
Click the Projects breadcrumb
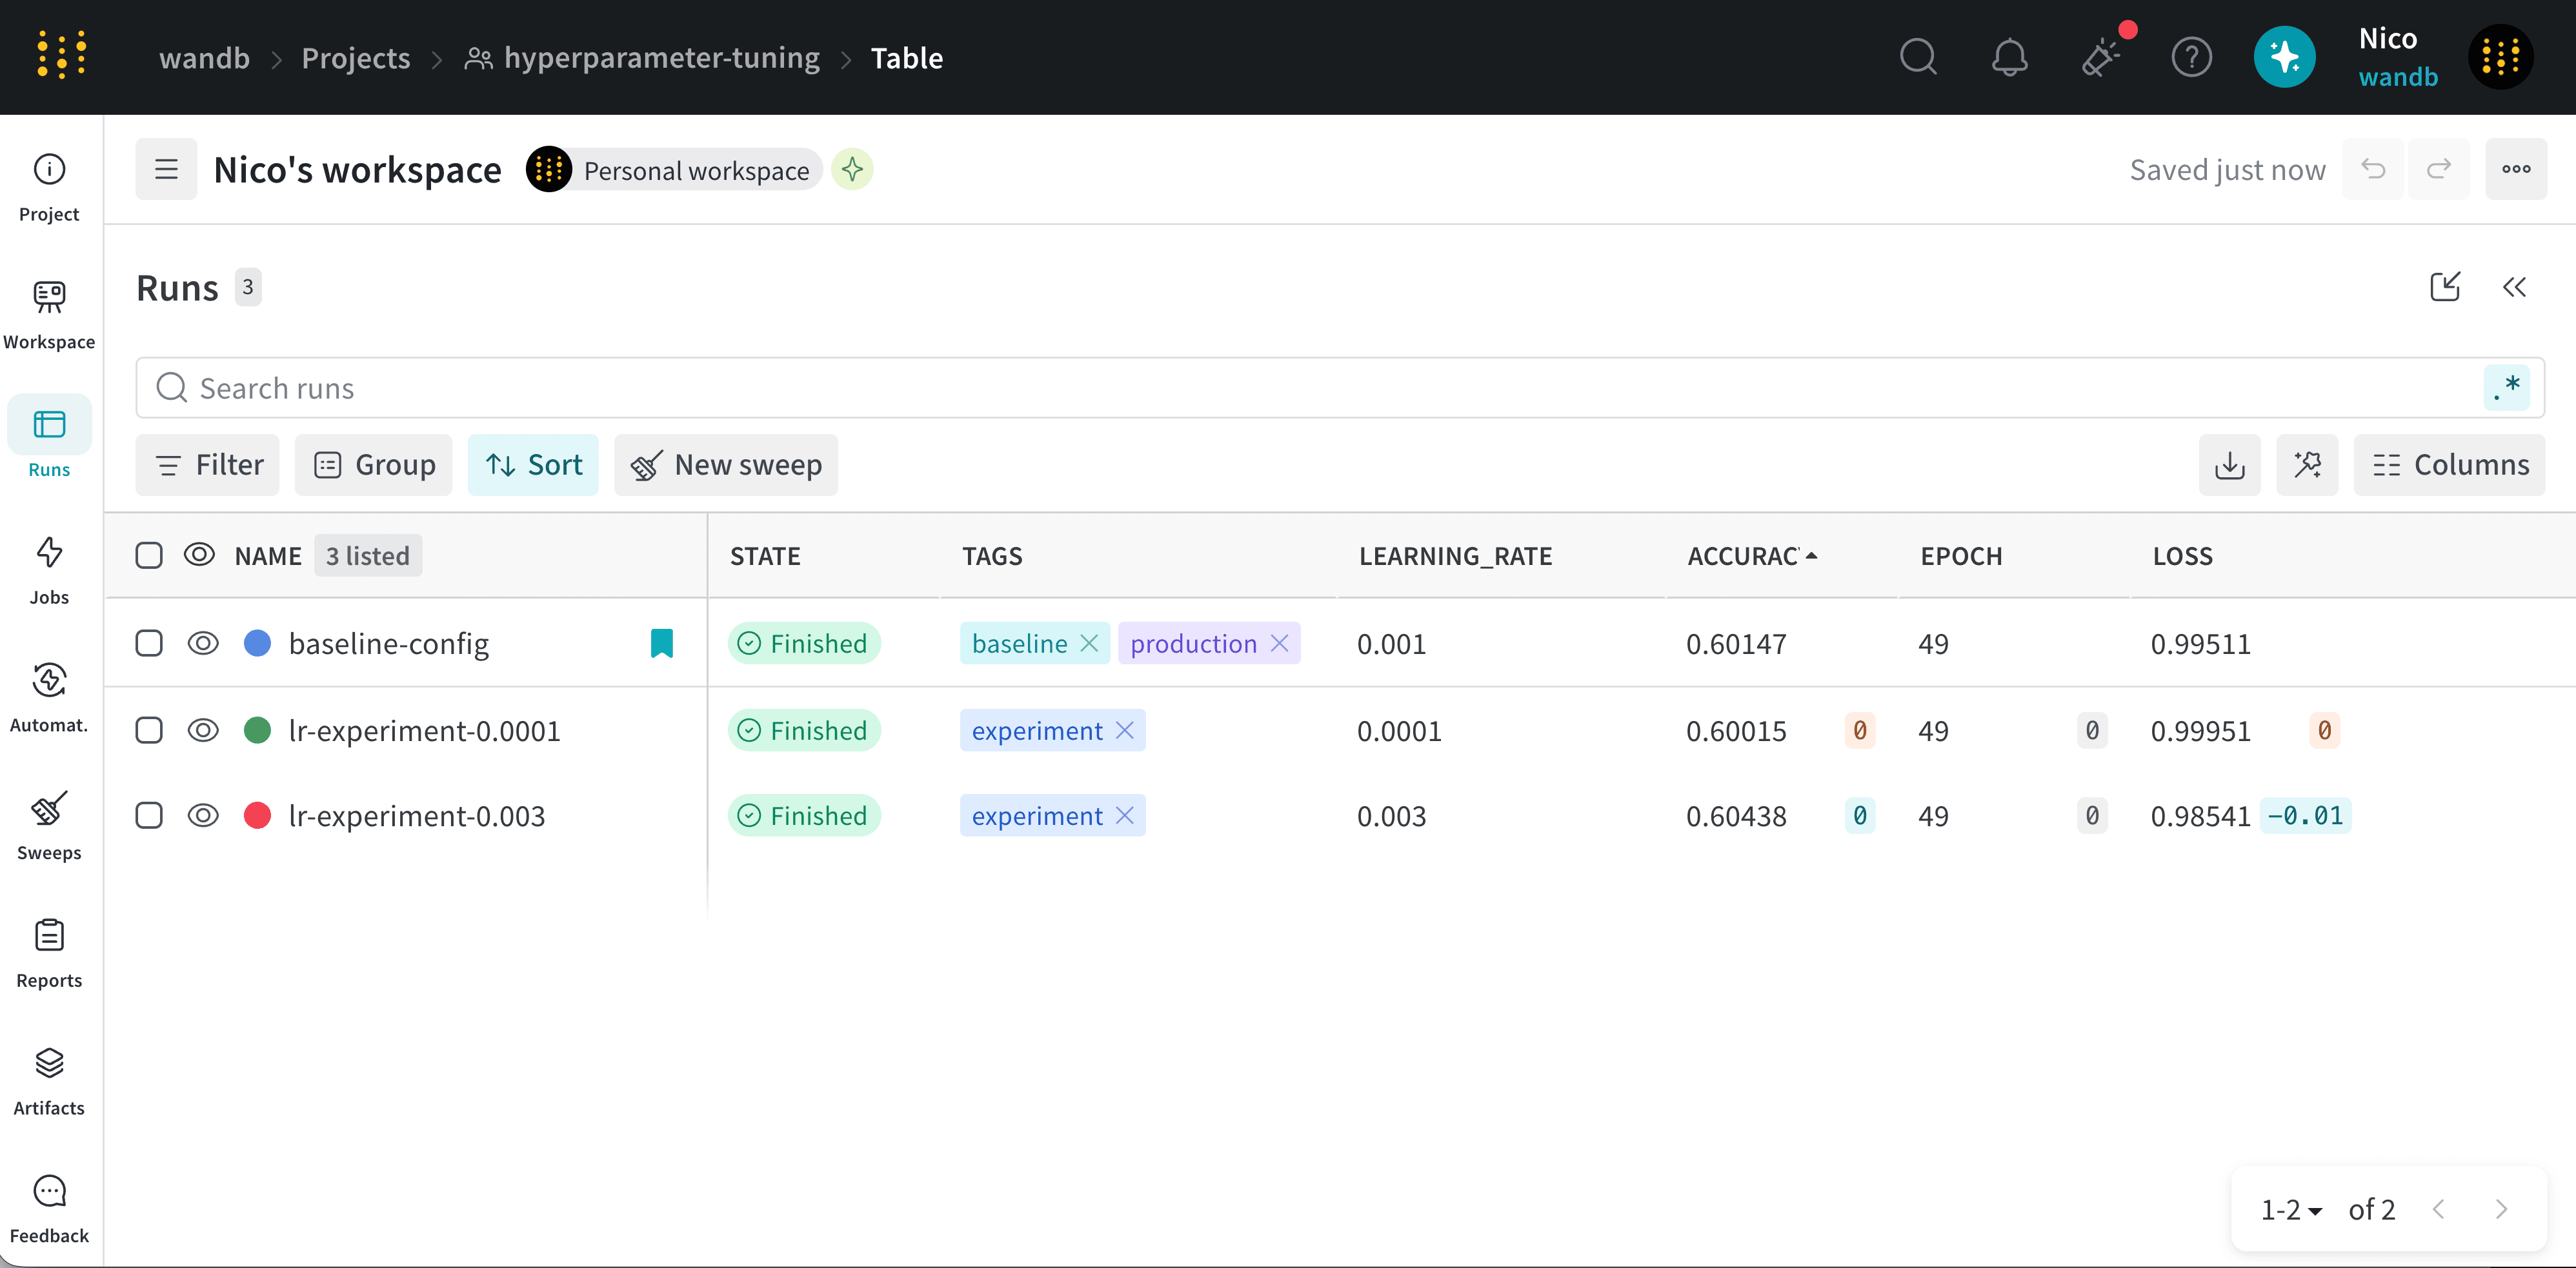(356, 58)
